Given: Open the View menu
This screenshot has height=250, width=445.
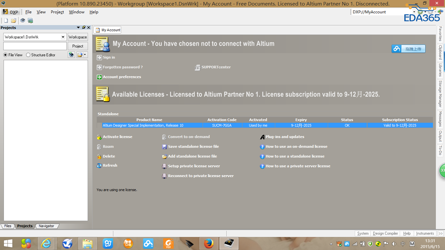Looking at the screenshot, I should (41, 12).
